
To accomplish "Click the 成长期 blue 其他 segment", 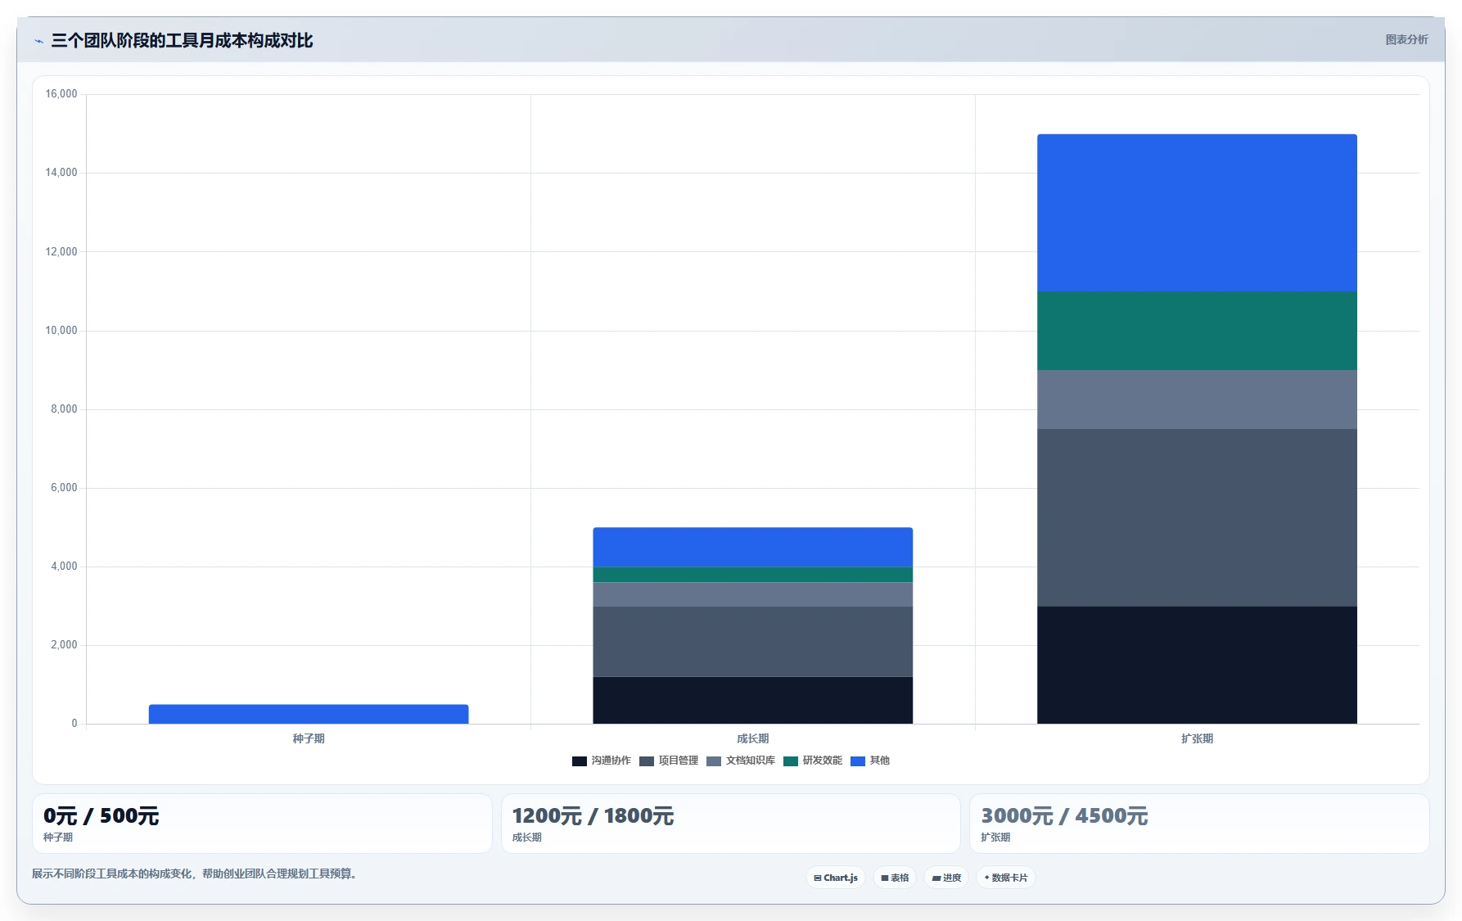I will [753, 548].
